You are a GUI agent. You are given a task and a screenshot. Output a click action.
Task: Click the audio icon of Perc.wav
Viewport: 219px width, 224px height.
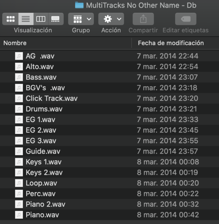point(19,193)
